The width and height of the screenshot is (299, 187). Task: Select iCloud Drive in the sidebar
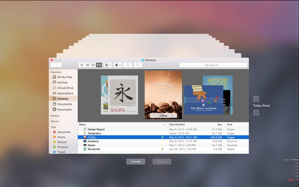pyautogui.click(x=65, y=88)
